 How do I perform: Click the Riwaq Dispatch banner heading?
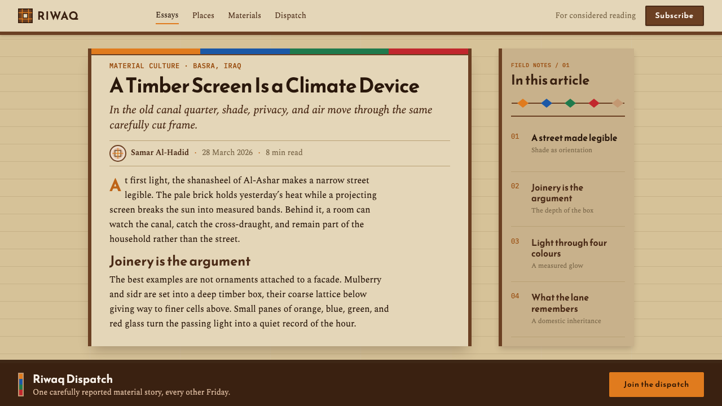[x=73, y=379]
